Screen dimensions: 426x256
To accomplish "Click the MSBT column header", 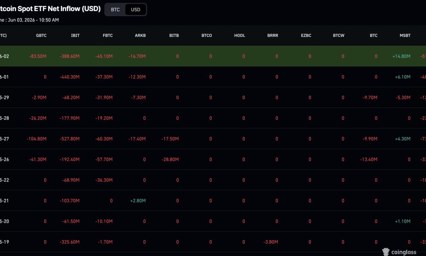I will pos(405,35).
